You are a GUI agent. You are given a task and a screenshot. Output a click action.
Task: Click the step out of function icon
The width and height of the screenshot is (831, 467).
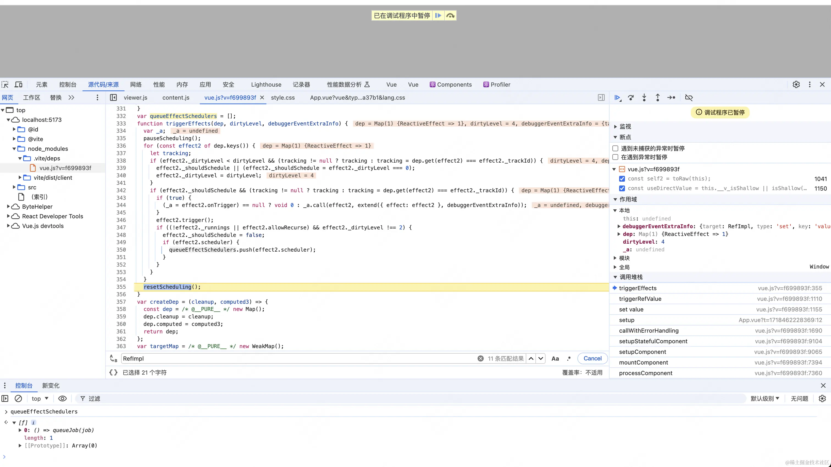(x=657, y=98)
